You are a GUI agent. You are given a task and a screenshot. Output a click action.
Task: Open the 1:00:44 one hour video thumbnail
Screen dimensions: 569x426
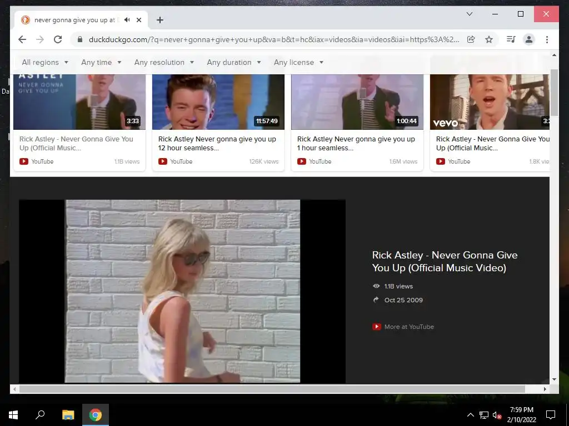(357, 102)
